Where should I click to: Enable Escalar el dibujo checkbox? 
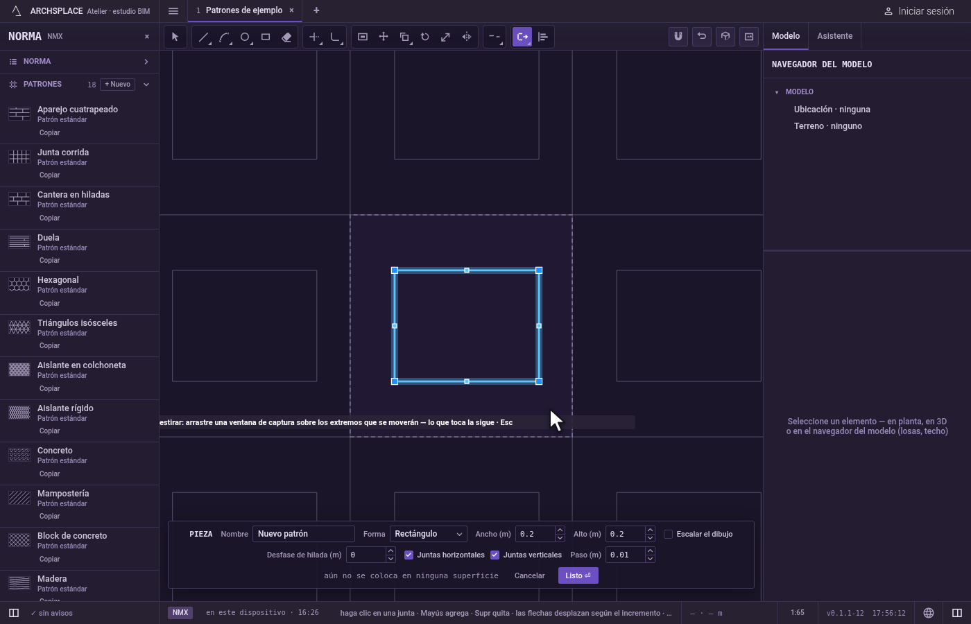coord(669,534)
